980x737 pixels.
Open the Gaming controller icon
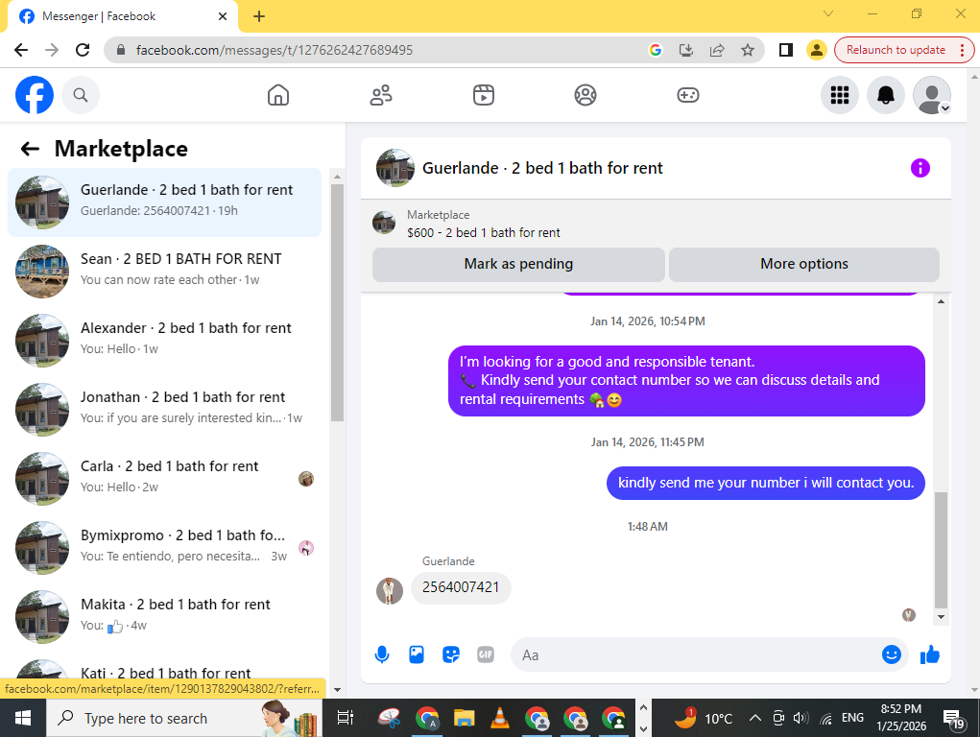pos(687,95)
